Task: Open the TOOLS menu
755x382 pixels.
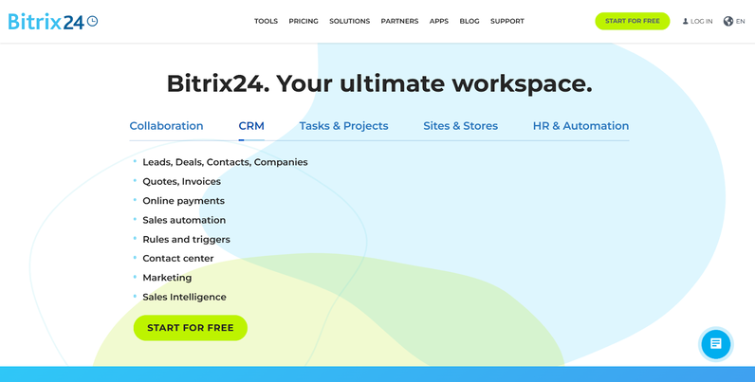Action: click(x=266, y=21)
